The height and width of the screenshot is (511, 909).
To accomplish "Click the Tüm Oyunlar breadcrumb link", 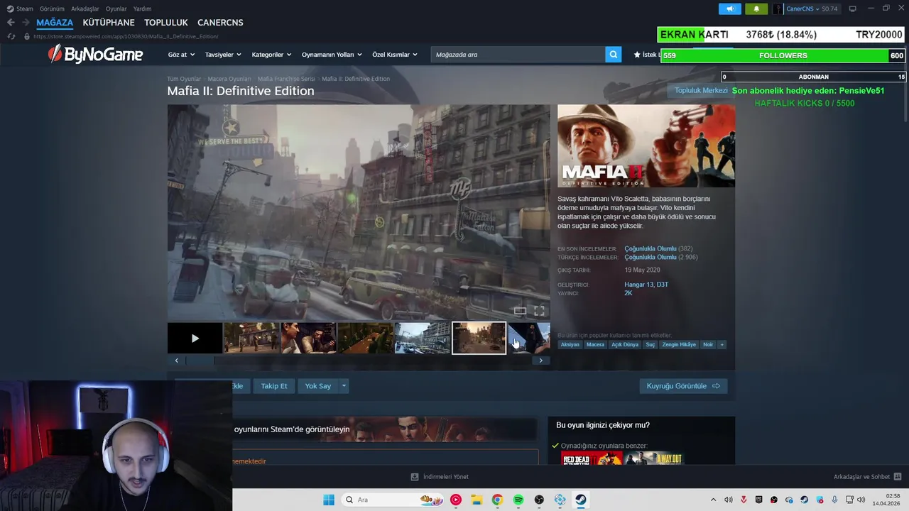I will [184, 79].
